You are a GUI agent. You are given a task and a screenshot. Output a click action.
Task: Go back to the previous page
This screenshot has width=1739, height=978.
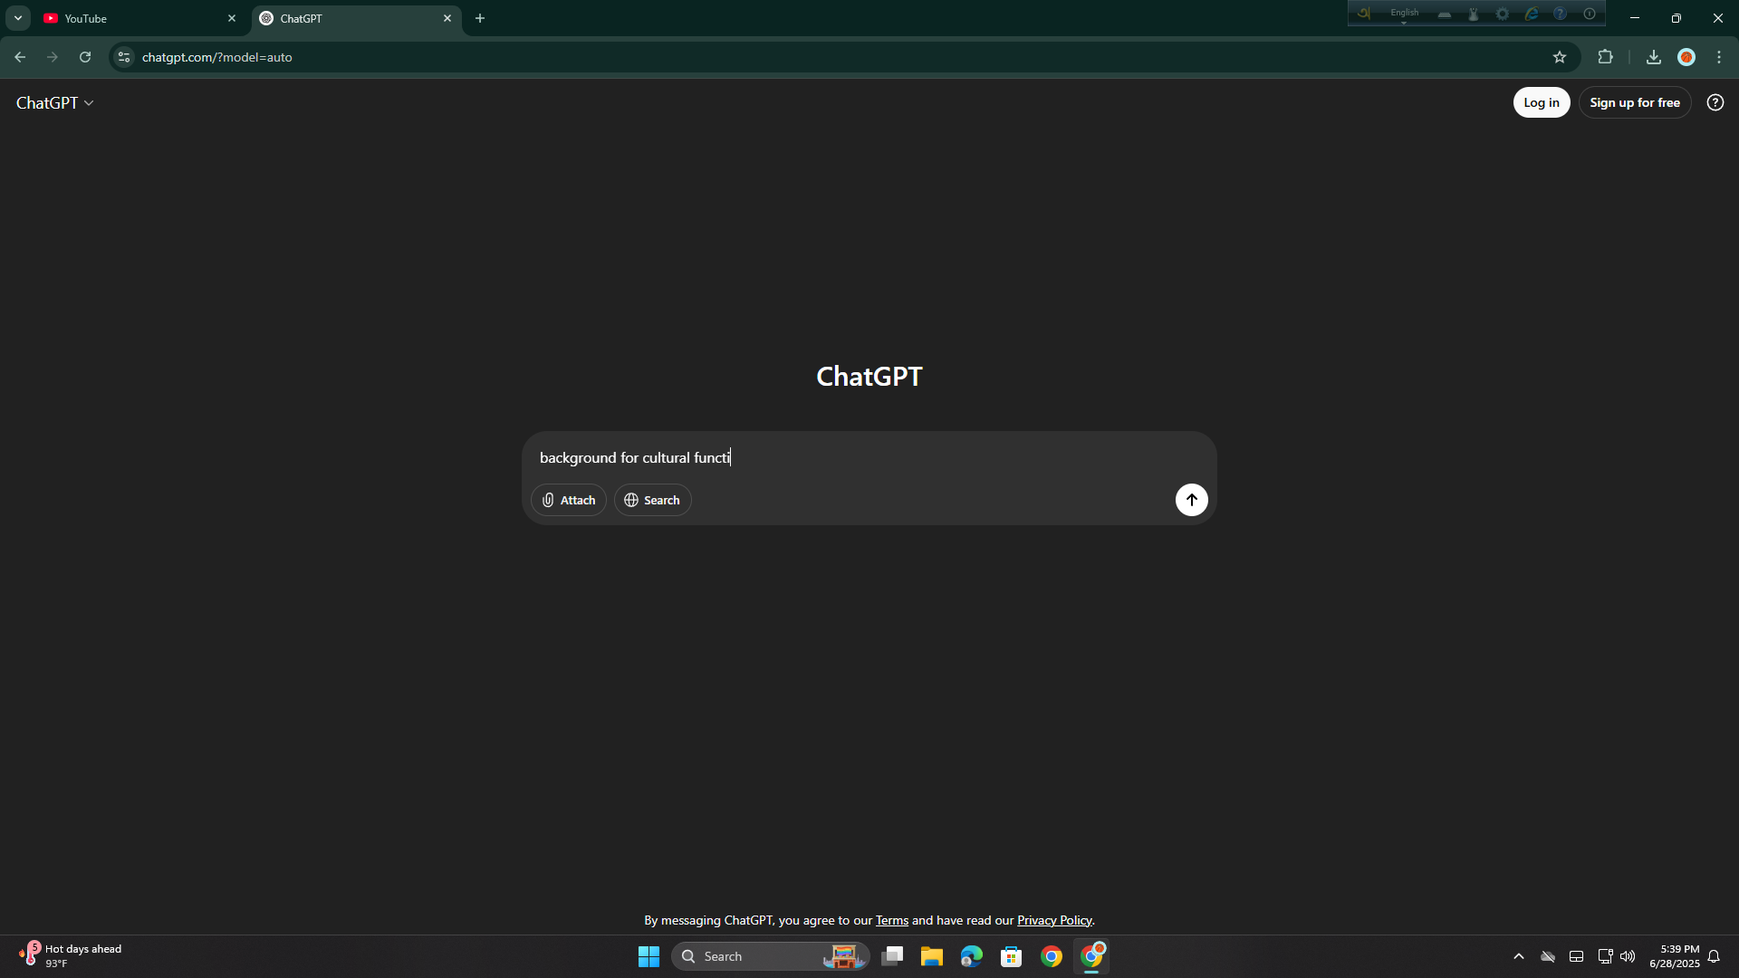click(x=20, y=57)
